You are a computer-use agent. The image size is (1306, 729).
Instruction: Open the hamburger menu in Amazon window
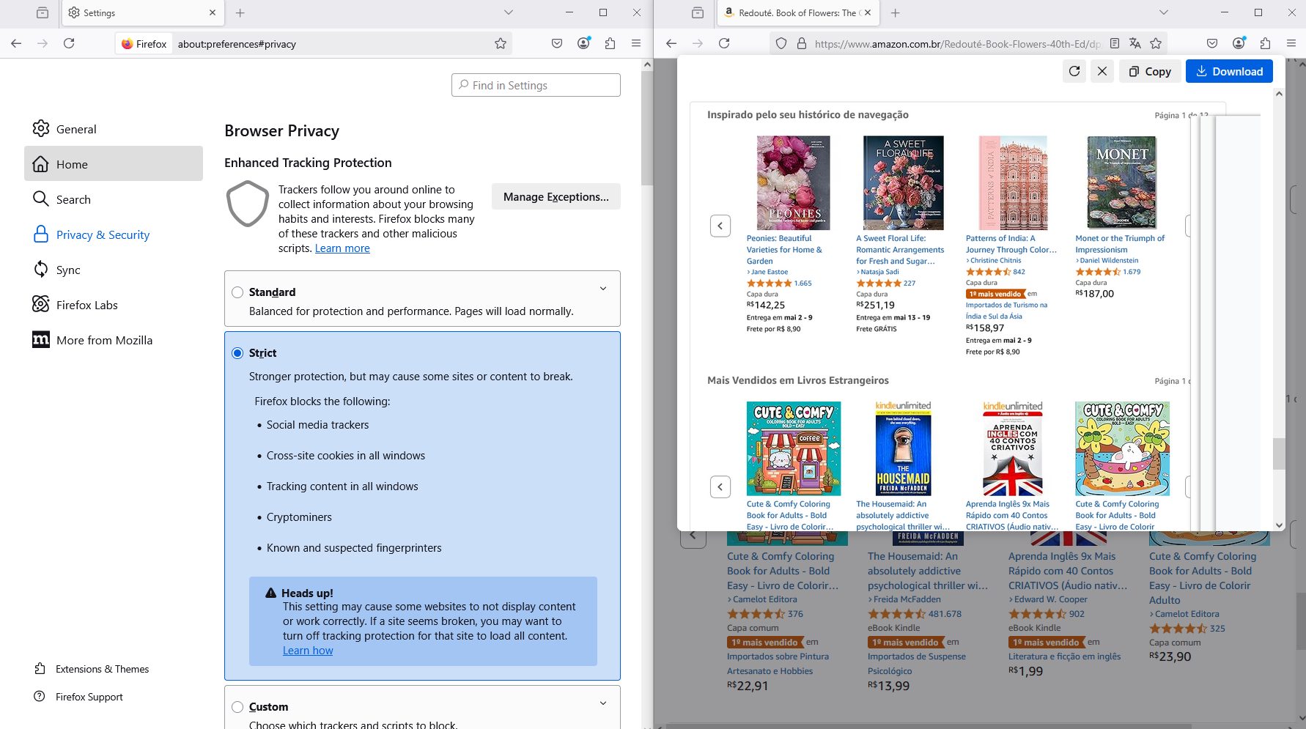[1291, 43]
